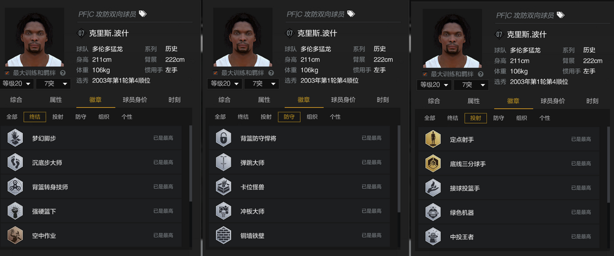Open the 球员身价 tab in the right panel
The width and height of the screenshot is (614, 256).
click(553, 101)
